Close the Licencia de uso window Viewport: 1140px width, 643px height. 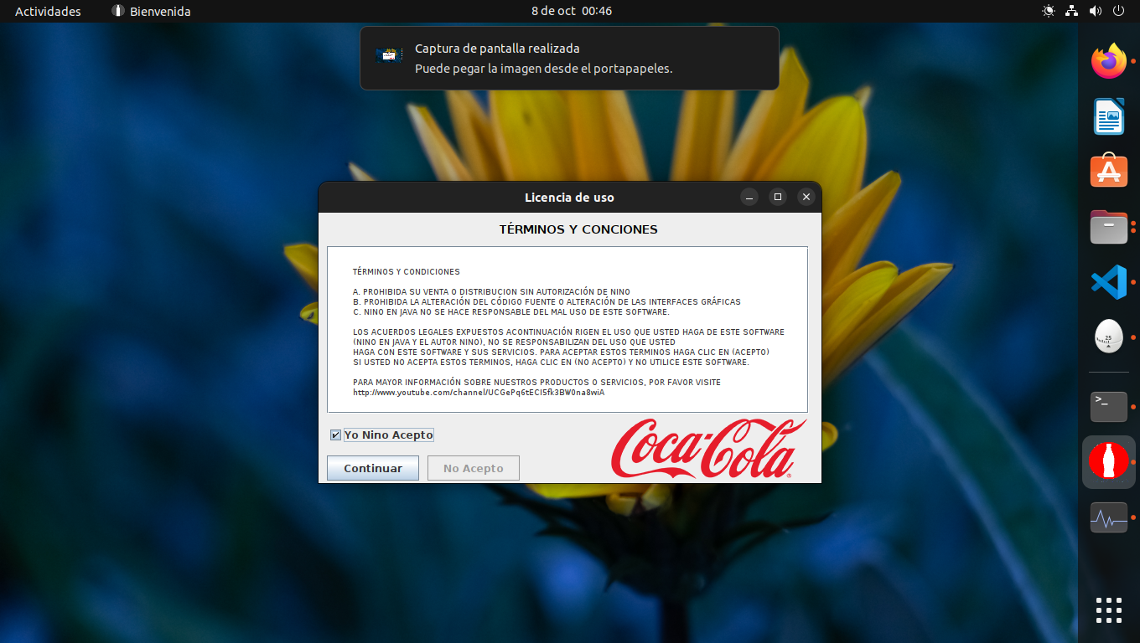point(806,197)
